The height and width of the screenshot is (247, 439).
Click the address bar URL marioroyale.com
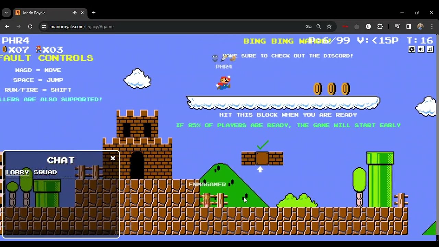pyautogui.click(x=82, y=26)
